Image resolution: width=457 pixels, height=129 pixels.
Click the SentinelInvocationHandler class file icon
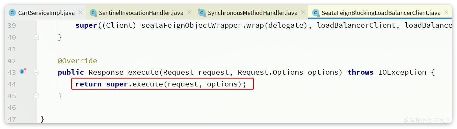(x=93, y=13)
